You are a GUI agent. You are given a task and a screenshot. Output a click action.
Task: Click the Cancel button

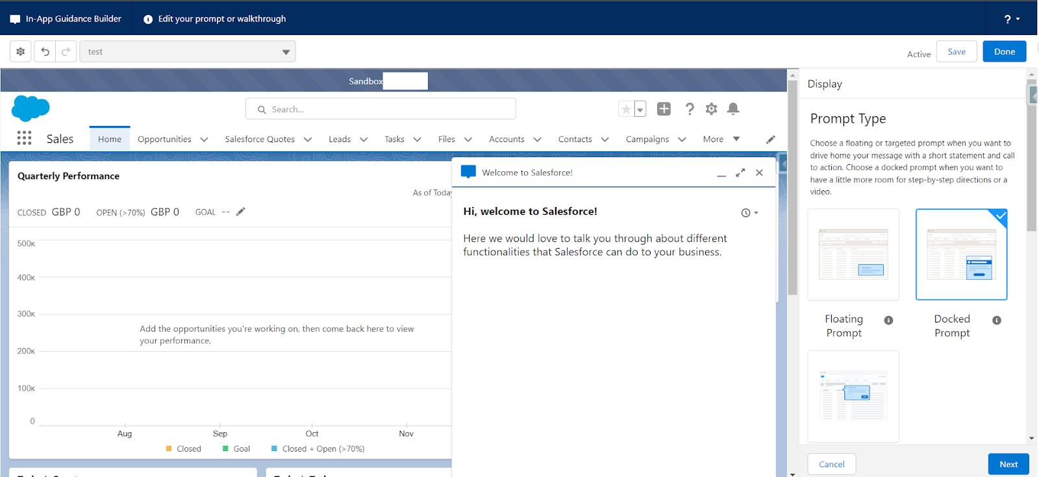point(832,464)
